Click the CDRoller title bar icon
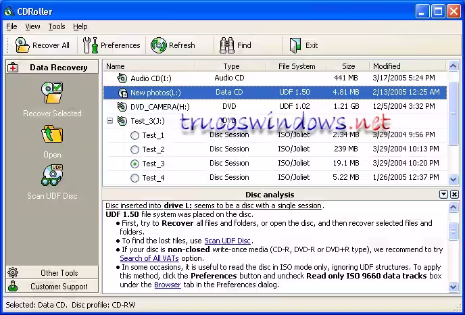Viewport: 465px width, 315px height. coord(9,11)
